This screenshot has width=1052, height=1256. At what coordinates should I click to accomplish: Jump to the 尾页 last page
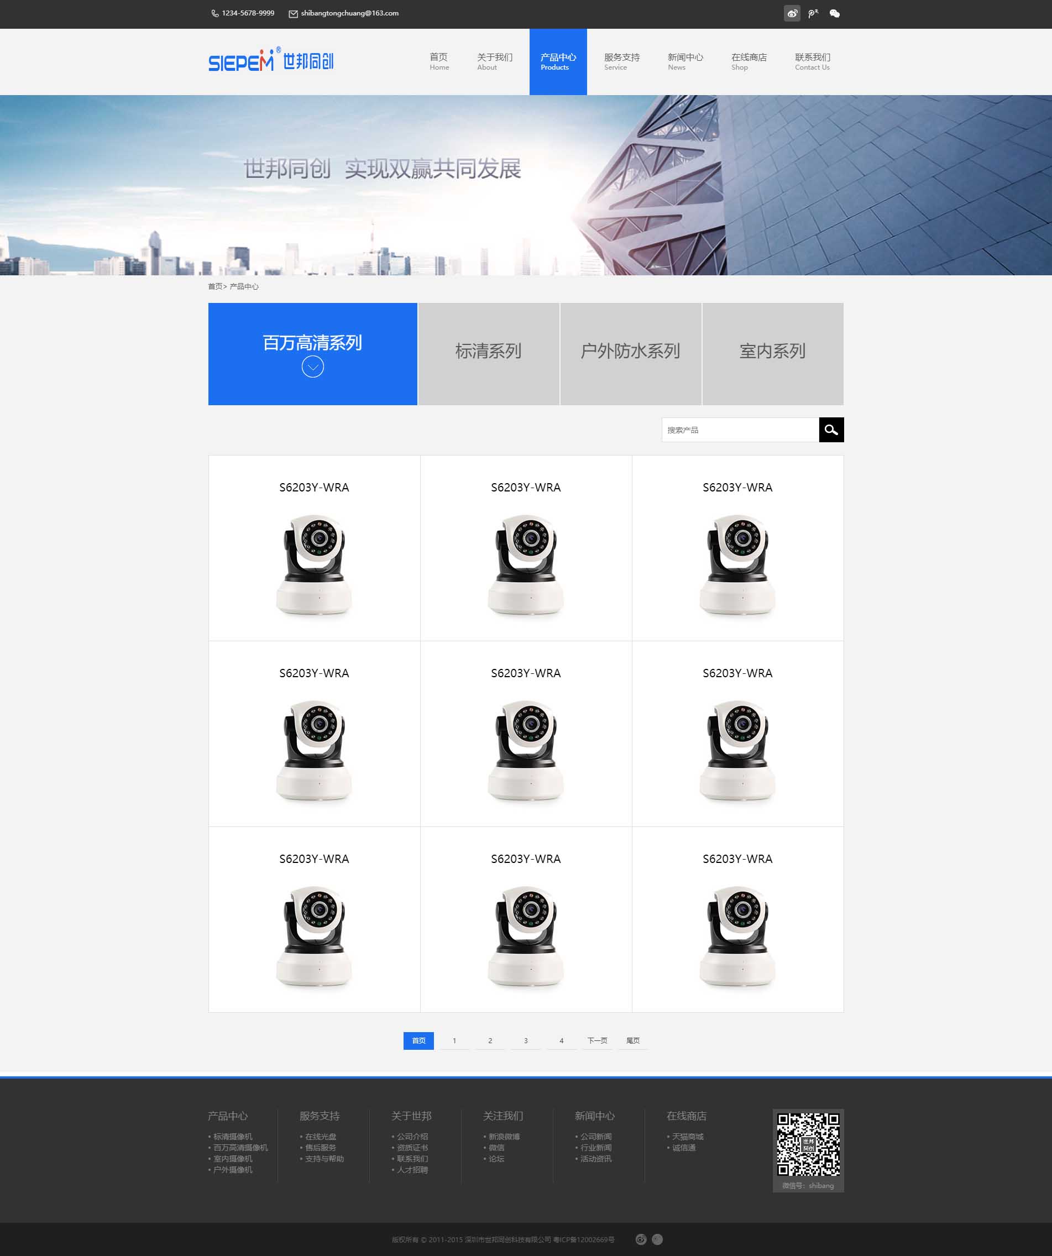click(633, 1041)
